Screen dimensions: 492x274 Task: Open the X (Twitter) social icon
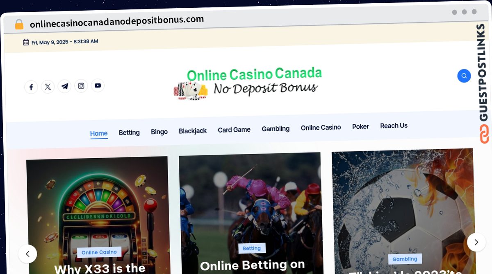coord(48,87)
